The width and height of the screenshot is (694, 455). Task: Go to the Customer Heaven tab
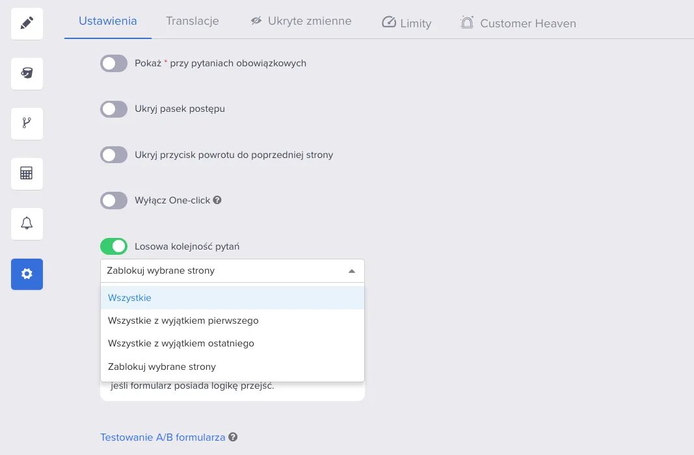pyautogui.click(x=518, y=23)
